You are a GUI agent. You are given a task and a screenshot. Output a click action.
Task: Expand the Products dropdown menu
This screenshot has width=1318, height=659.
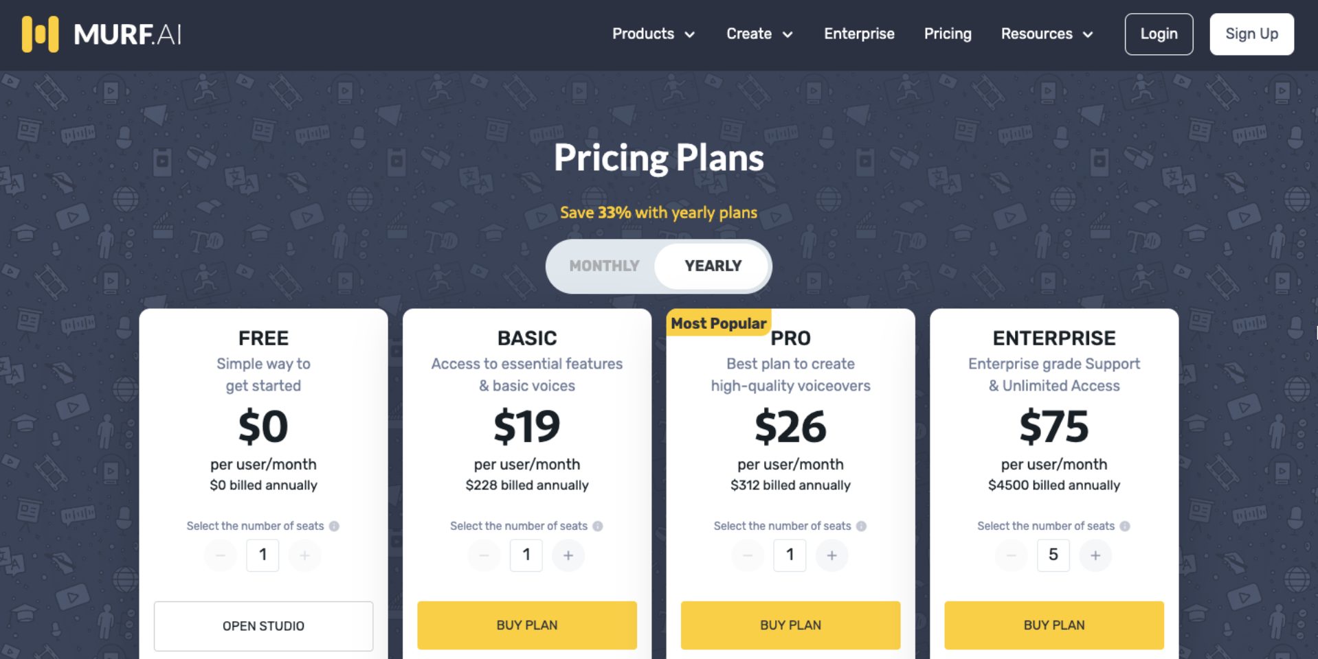pos(654,34)
